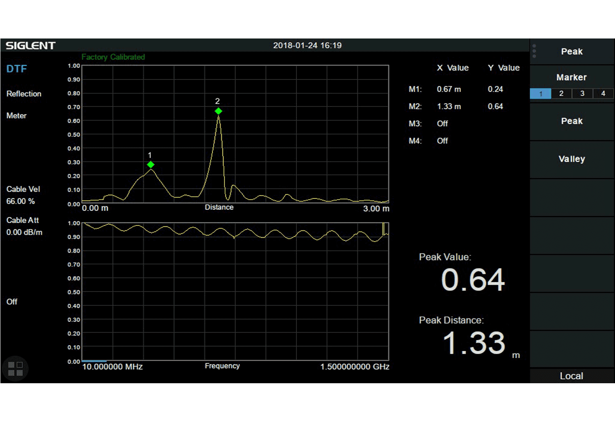Click the Peak Distance reading 1.33
Image resolution: width=615 pixels, height=434 pixels.
click(474, 343)
